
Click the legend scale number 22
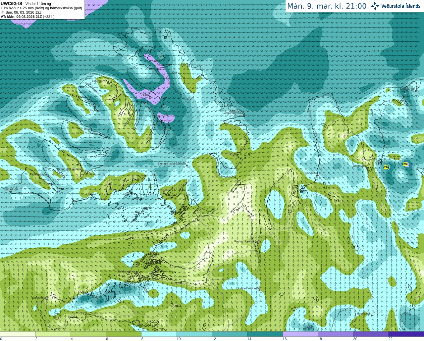391,339
